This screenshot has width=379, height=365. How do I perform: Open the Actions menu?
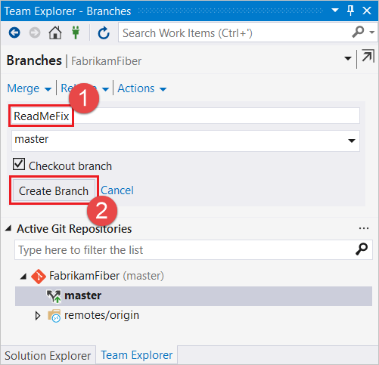pos(142,88)
